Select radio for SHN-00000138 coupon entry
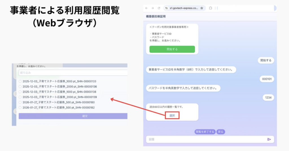289x151 pixels. tap(20, 92)
